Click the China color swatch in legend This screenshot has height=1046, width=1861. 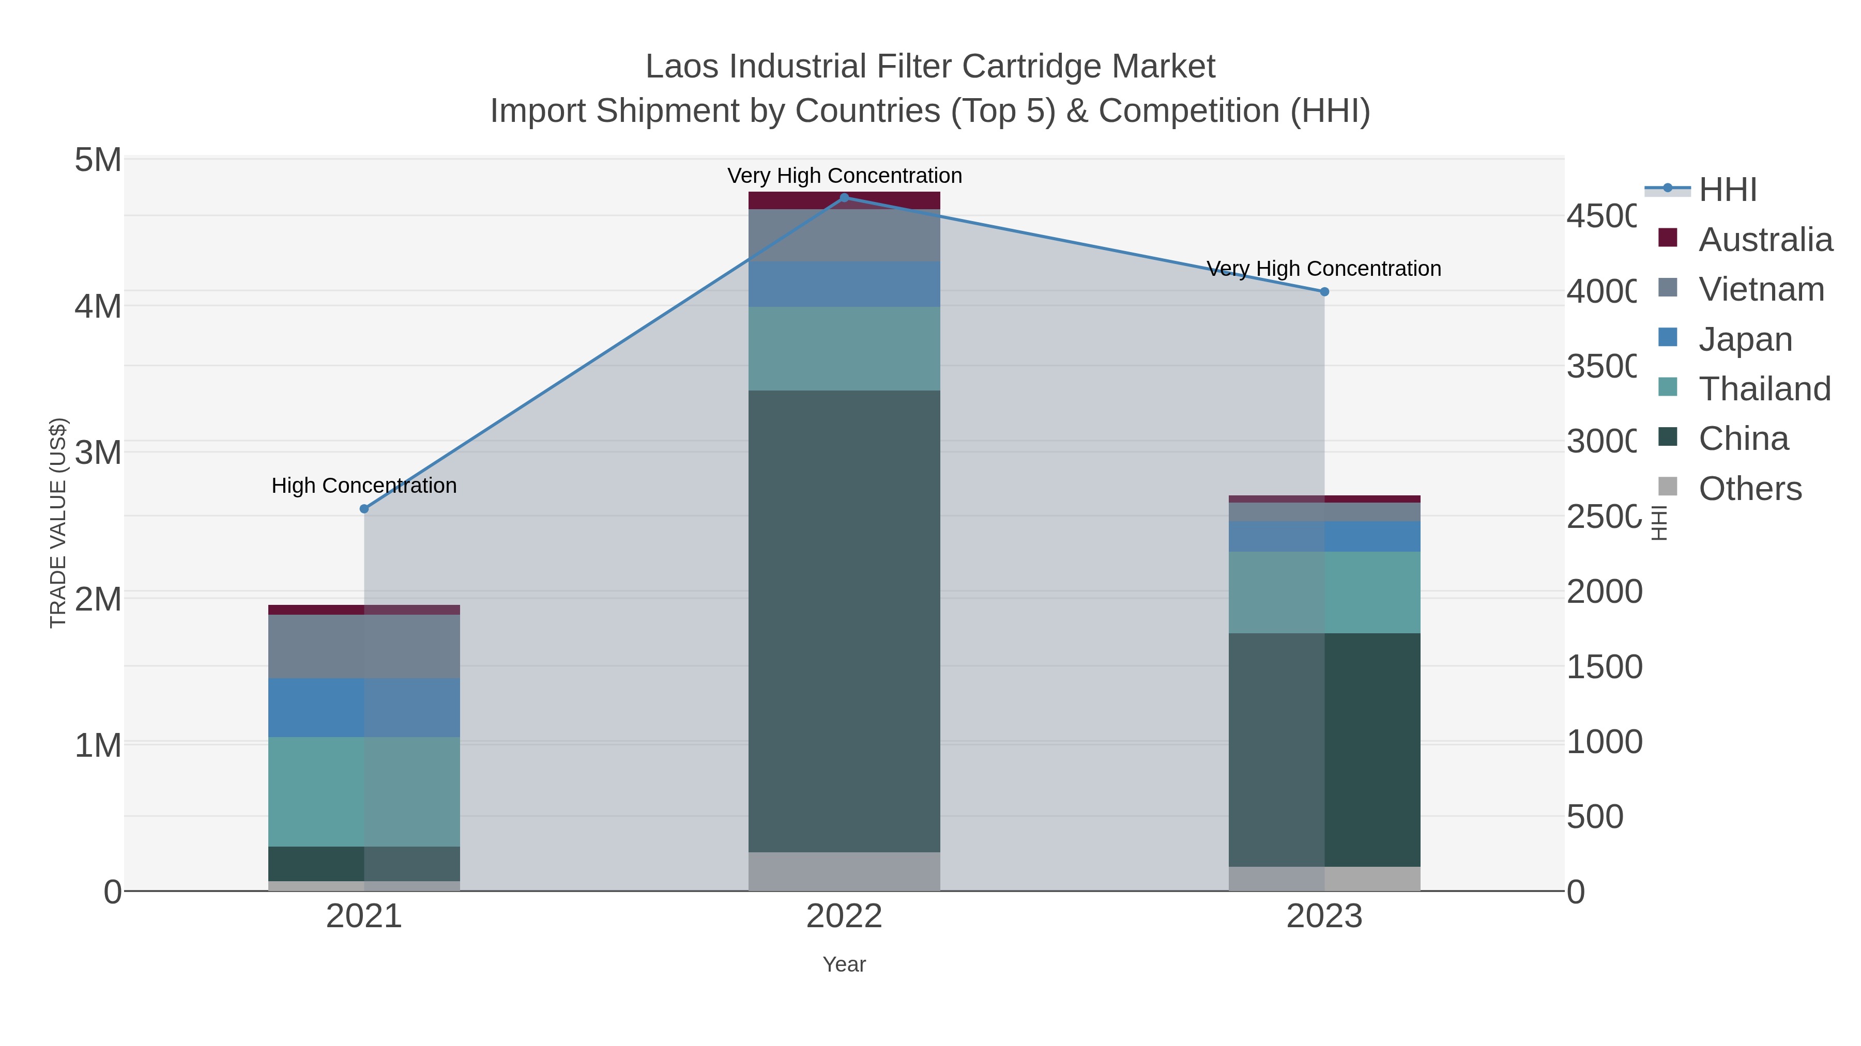(1668, 436)
